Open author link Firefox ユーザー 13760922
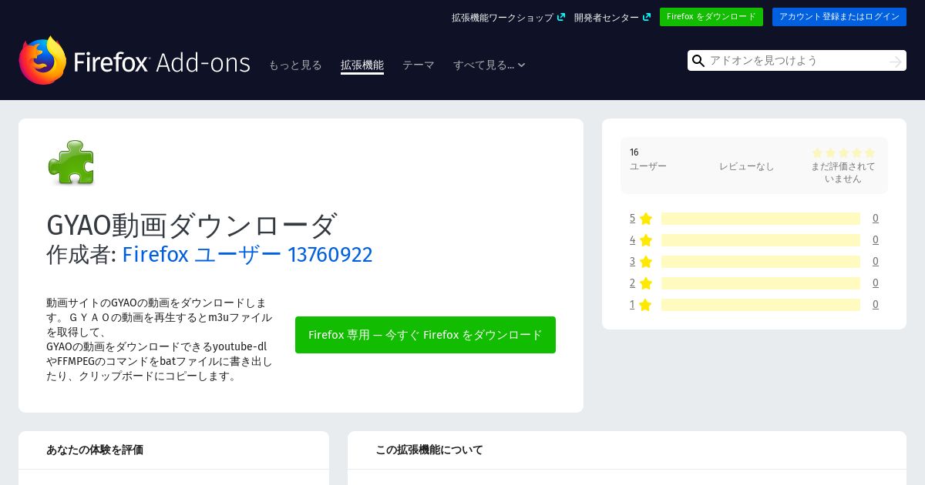 tap(247, 254)
